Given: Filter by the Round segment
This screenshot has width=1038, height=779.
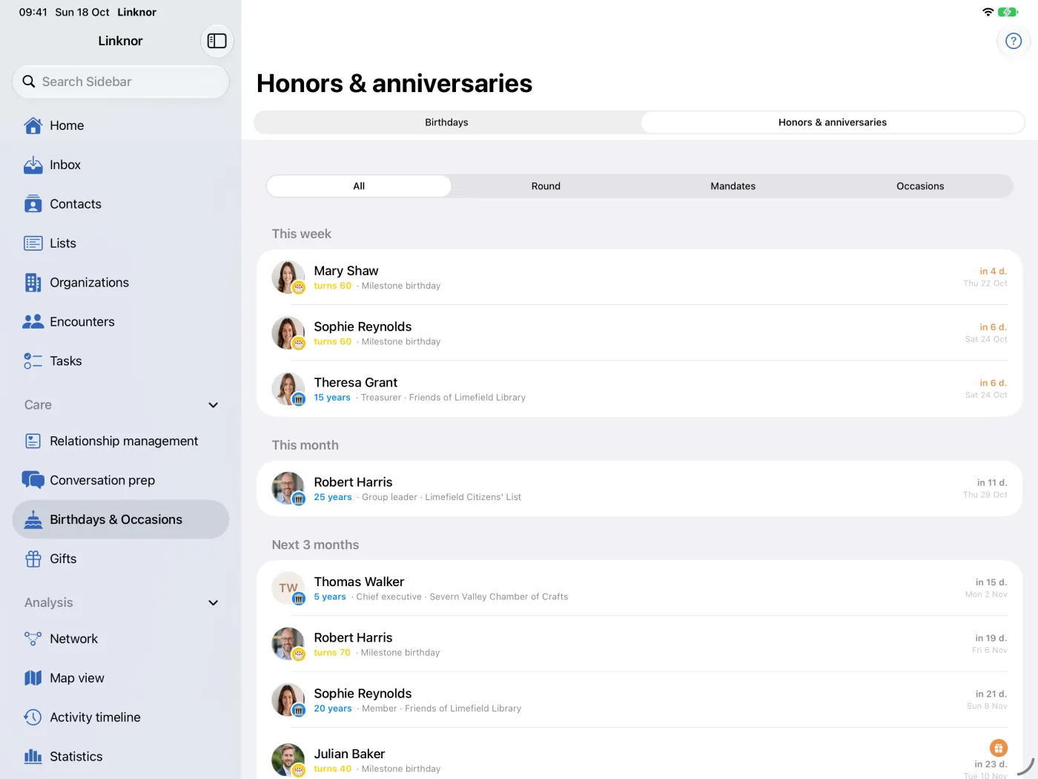Looking at the screenshot, I should coord(546,186).
